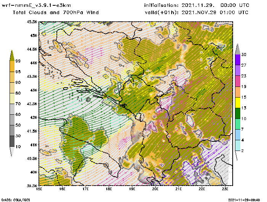Click the 95-99 cloud cover legend swatch
This screenshot has height=202, width=267.
click(12, 66)
